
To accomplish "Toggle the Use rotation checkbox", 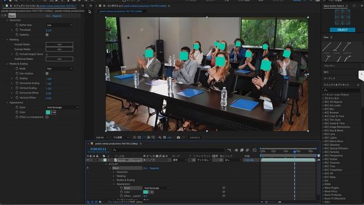I will (x=47, y=73).
